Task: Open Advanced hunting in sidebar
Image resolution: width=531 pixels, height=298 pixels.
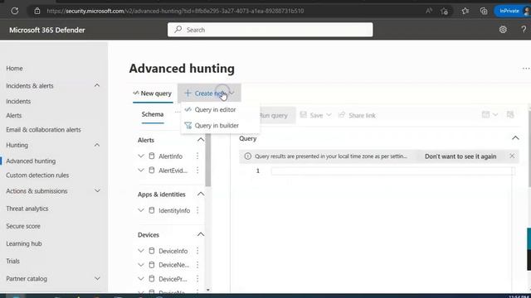Action: pos(31,161)
